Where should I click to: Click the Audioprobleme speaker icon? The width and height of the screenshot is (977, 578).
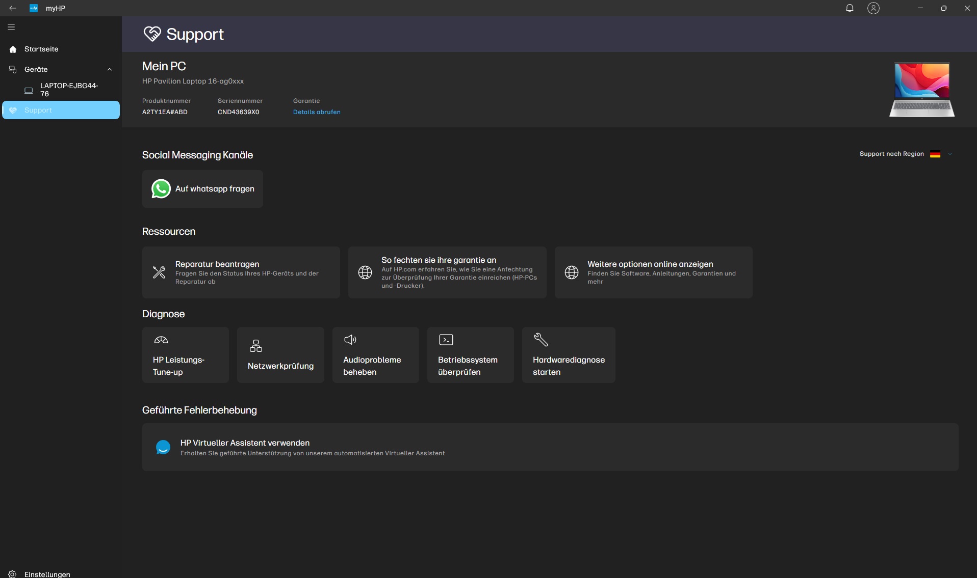(x=350, y=340)
